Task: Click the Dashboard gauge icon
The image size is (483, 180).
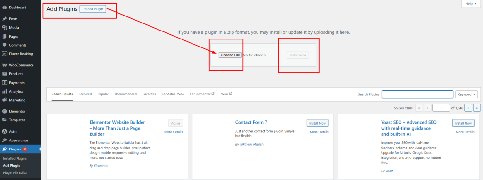Action: pos(5,8)
